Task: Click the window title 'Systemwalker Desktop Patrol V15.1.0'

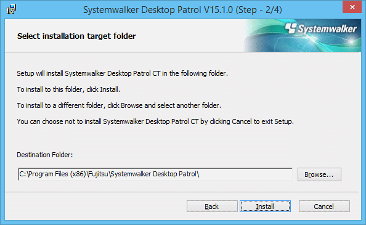Action: [158, 10]
